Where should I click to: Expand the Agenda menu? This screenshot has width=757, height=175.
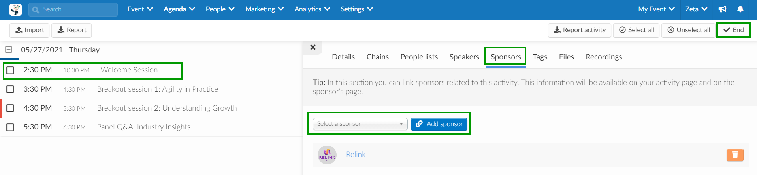point(179,9)
